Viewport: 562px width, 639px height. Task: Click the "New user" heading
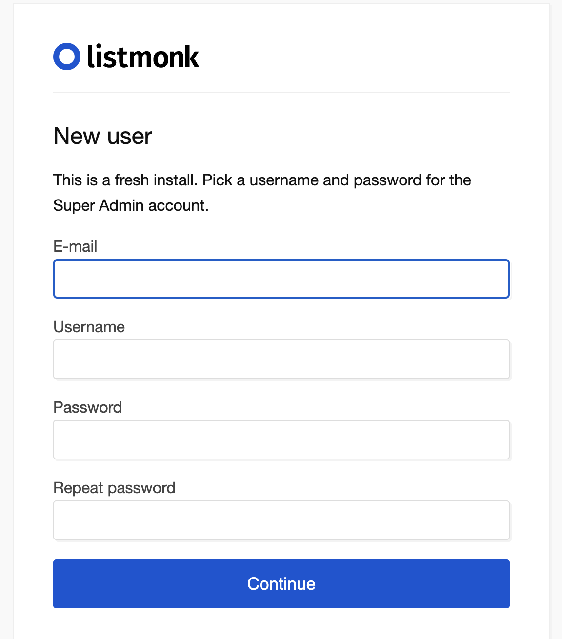click(x=102, y=136)
